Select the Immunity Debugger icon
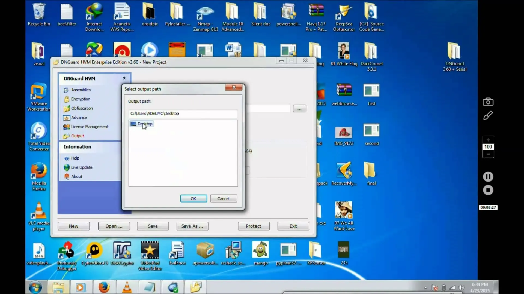524x294 pixels. click(x=67, y=256)
